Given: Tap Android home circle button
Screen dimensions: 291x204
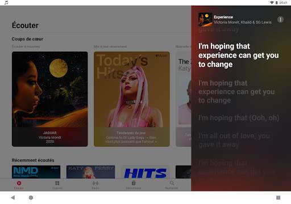Looking at the screenshot, I should tap(31, 198).
